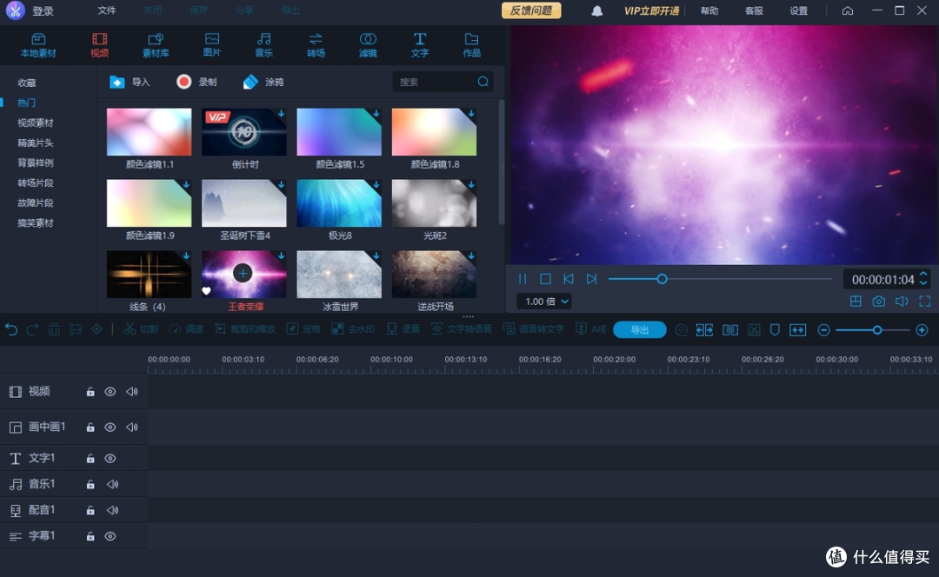Select 搞笑素材 category in sidebar

click(x=36, y=222)
